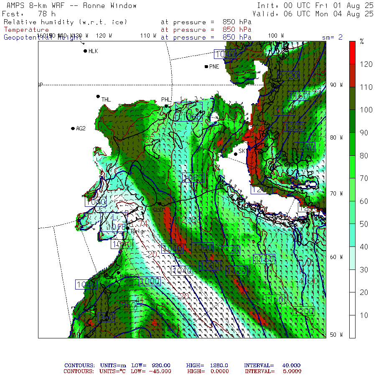This screenshot has width=376, height=376.
Task: Click the '110 W' longitude label at top
Action: pos(148,36)
